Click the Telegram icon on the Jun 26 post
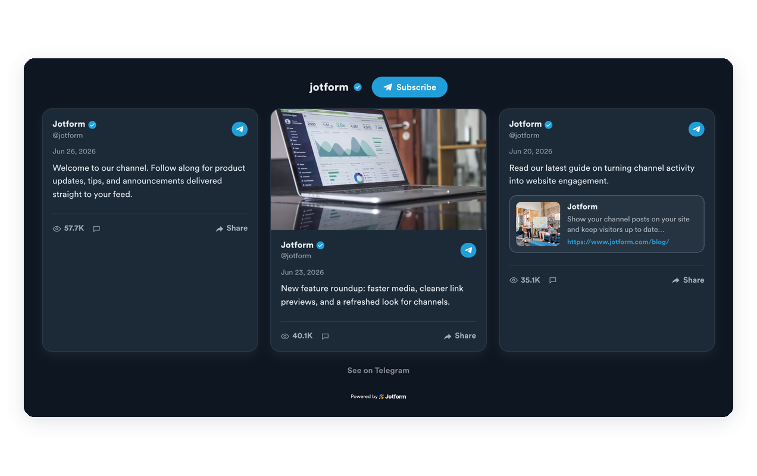 coord(239,129)
